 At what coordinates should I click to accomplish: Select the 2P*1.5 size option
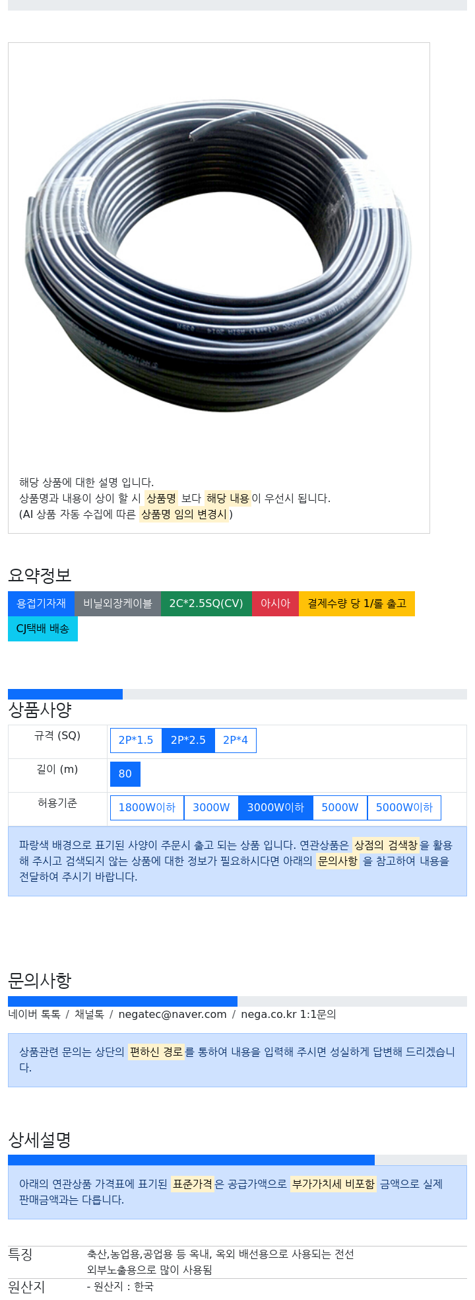tap(136, 740)
